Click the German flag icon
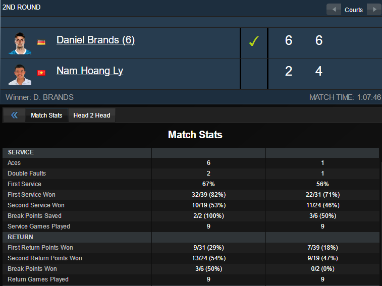 [41, 42]
